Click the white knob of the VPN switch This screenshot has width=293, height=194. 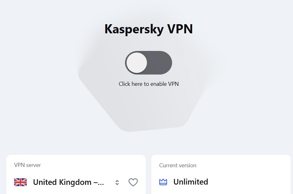click(x=137, y=63)
